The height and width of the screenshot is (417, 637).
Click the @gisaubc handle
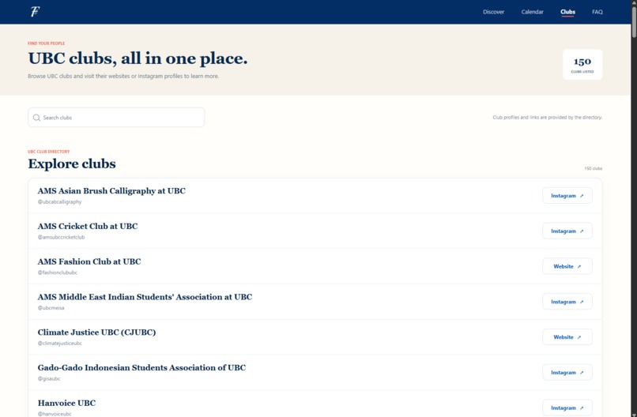coord(49,378)
